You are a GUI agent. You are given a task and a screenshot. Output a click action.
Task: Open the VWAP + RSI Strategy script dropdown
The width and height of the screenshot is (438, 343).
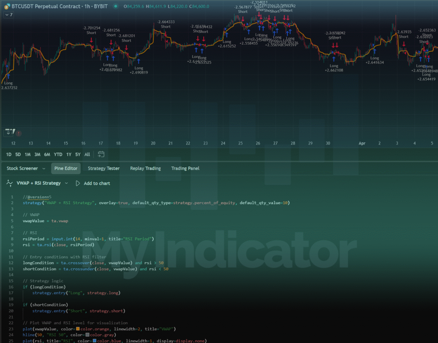pyautogui.click(x=67, y=183)
